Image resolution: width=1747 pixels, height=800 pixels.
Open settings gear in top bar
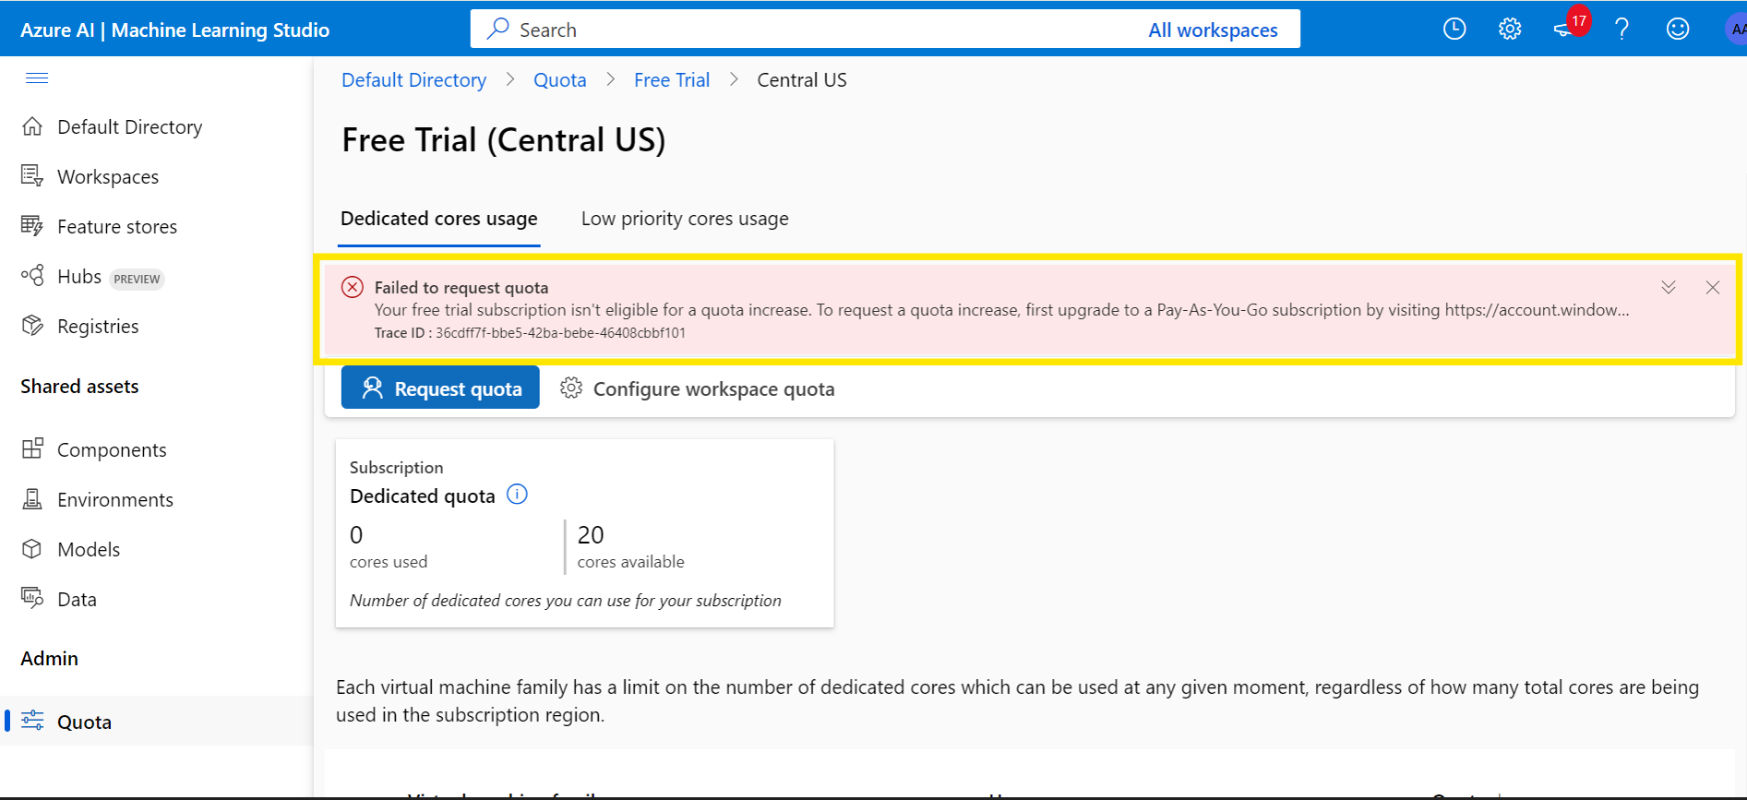(x=1510, y=30)
